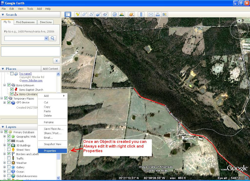This screenshot has width=250, height=181.
Task: Toggle the sidebar panel button
Action: tap(68, 14)
